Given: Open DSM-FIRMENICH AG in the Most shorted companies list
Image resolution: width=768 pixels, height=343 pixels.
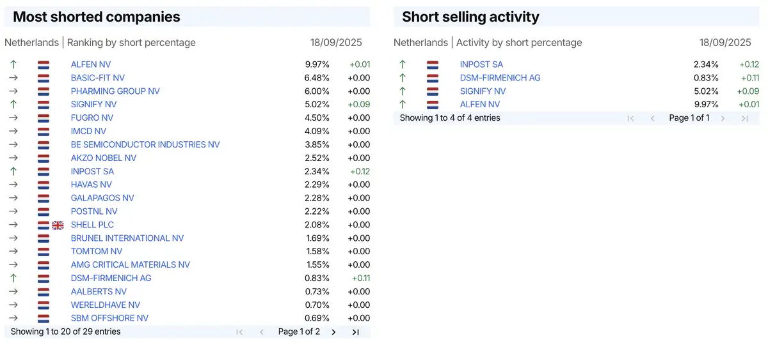Looking at the screenshot, I should tap(111, 279).
